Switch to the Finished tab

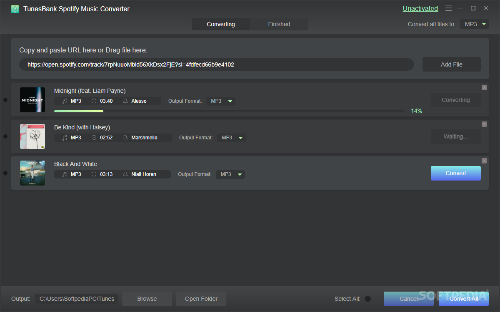pos(279,24)
